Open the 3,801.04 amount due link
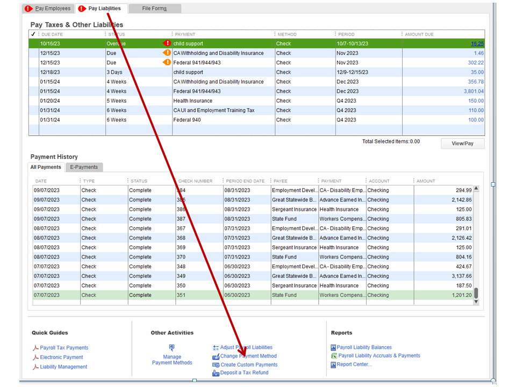This screenshot has height=387, width=516. click(474, 91)
